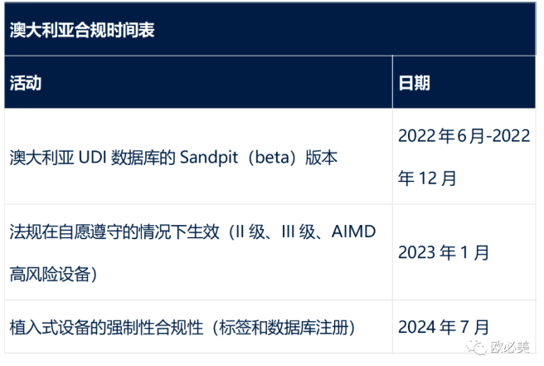Viewport: 544px width, 366px height.
Task: Click the 欧必美 watermark text
Action: (x=510, y=346)
